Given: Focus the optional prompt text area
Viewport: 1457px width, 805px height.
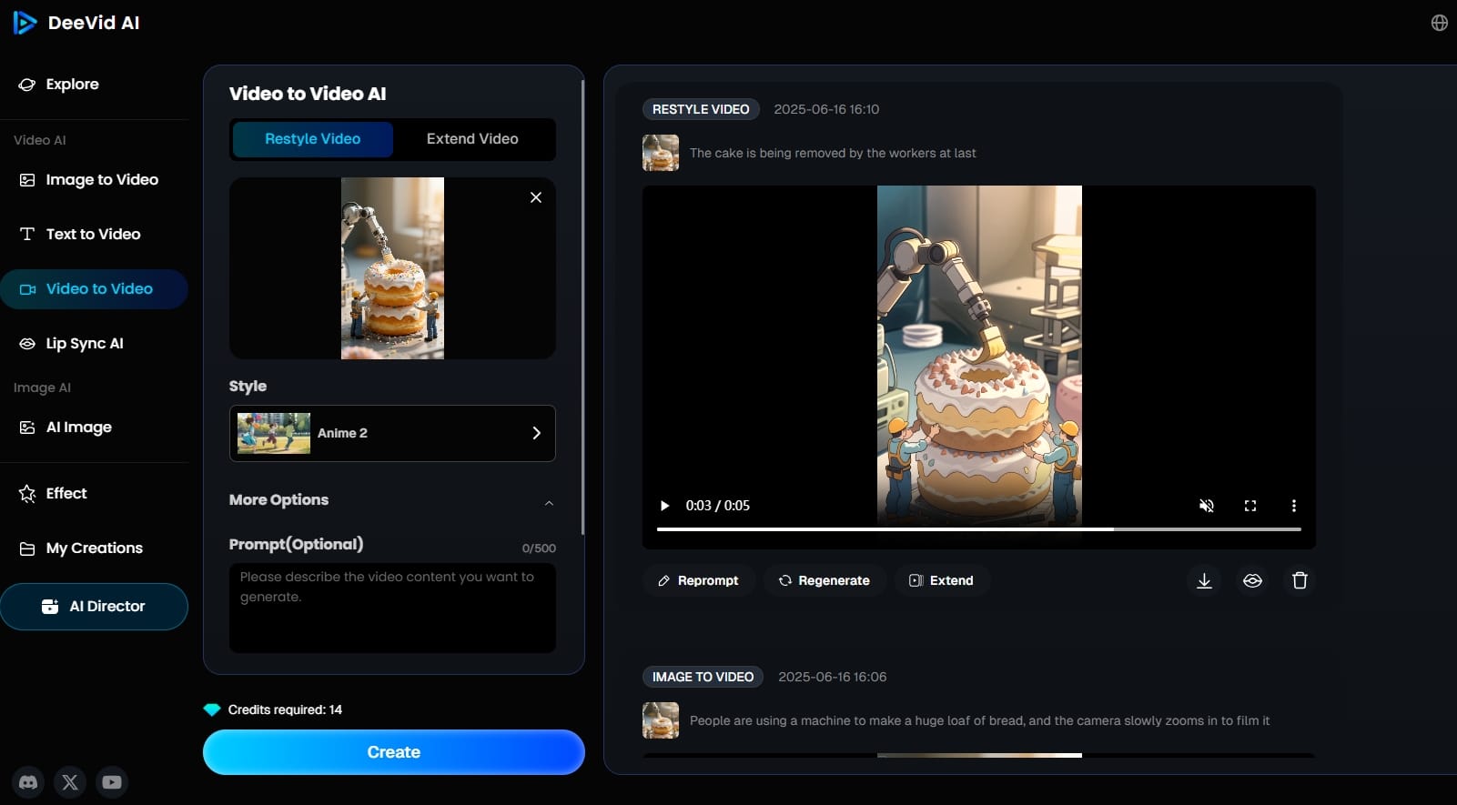Looking at the screenshot, I should pyautogui.click(x=392, y=608).
